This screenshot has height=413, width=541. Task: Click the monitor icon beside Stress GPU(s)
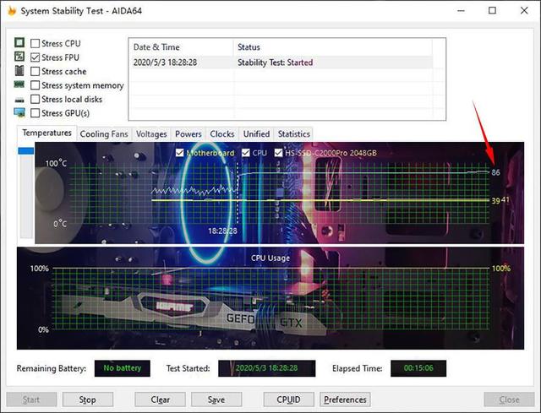(19, 112)
